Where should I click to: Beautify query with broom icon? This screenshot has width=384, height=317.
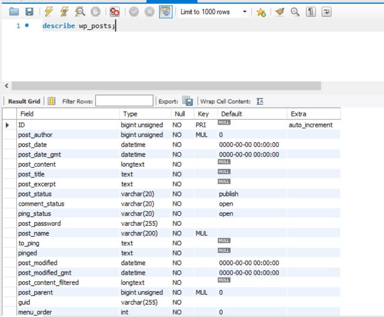pyautogui.click(x=280, y=12)
